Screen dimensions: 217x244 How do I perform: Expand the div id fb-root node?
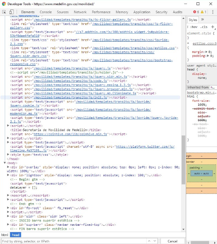(x=8, y=208)
